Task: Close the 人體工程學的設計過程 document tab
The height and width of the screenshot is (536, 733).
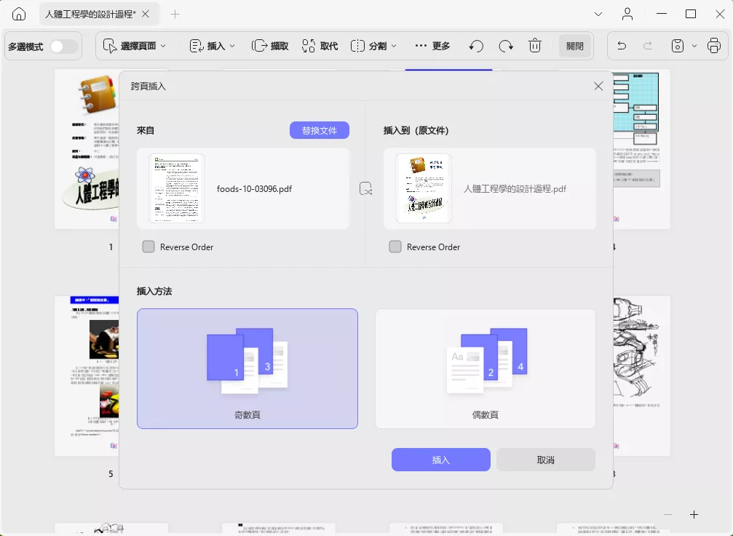Action: 146,14
